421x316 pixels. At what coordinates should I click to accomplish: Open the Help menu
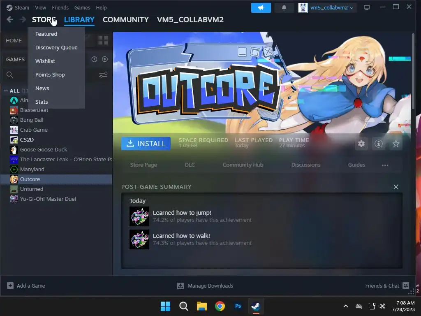point(101,7)
